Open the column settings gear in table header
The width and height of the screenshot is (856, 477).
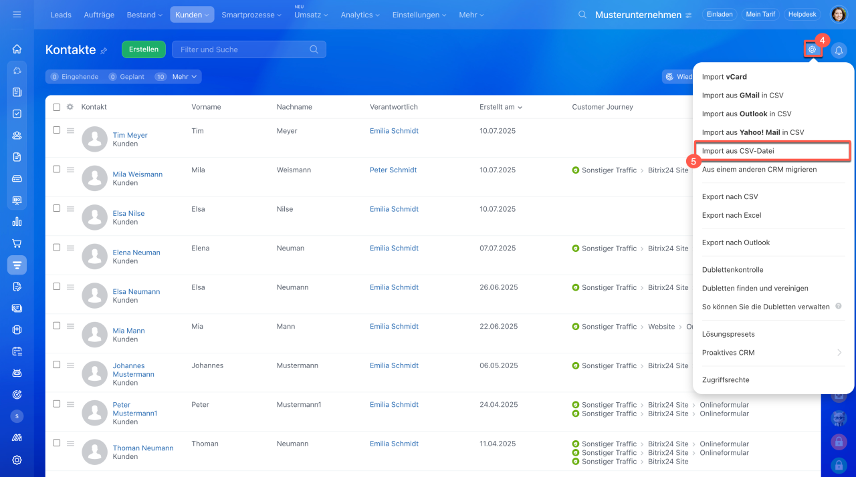point(70,107)
